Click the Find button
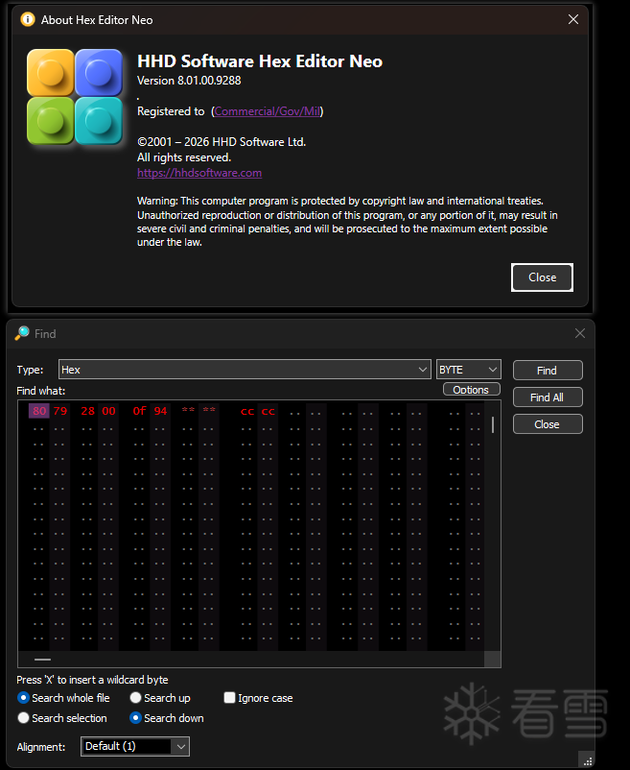 click(x=548, y=371)
